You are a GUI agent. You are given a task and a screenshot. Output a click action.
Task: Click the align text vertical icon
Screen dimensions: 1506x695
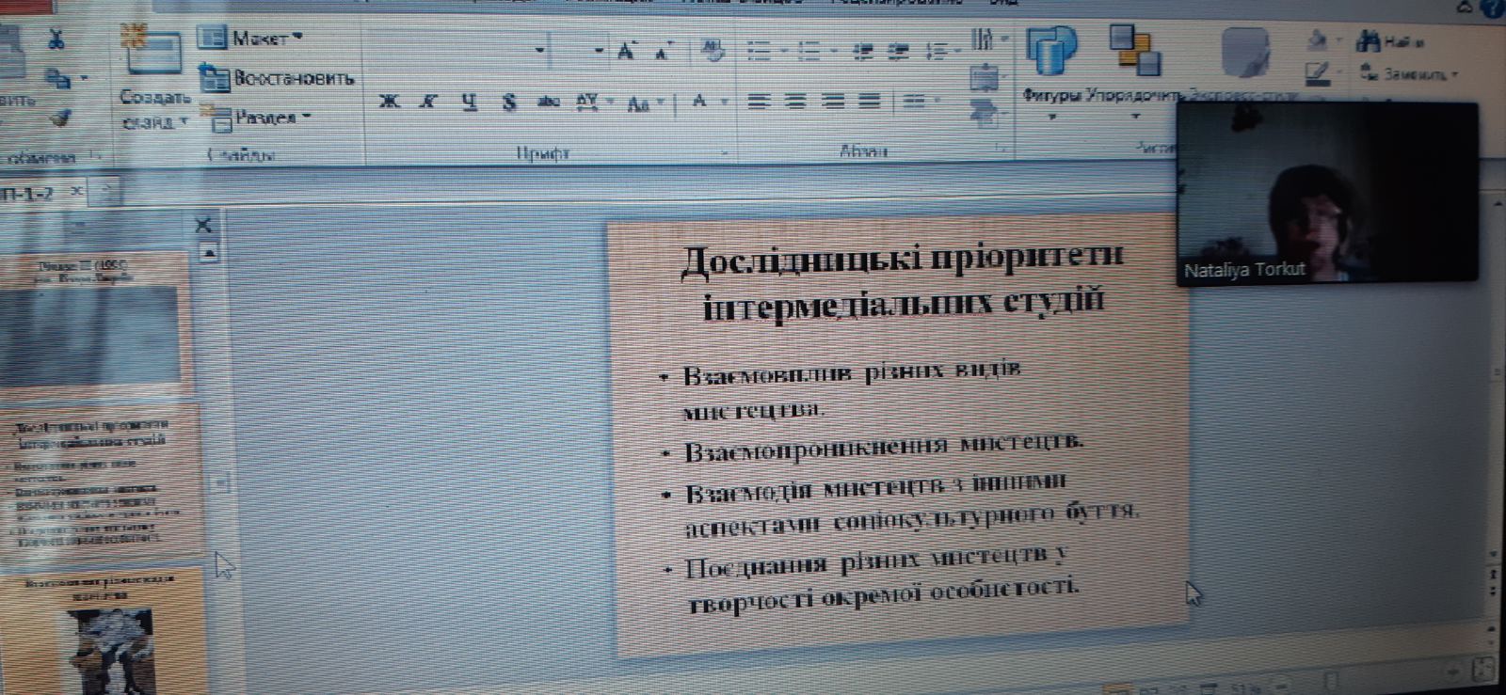pyautogui.click(x=985, y=77)
